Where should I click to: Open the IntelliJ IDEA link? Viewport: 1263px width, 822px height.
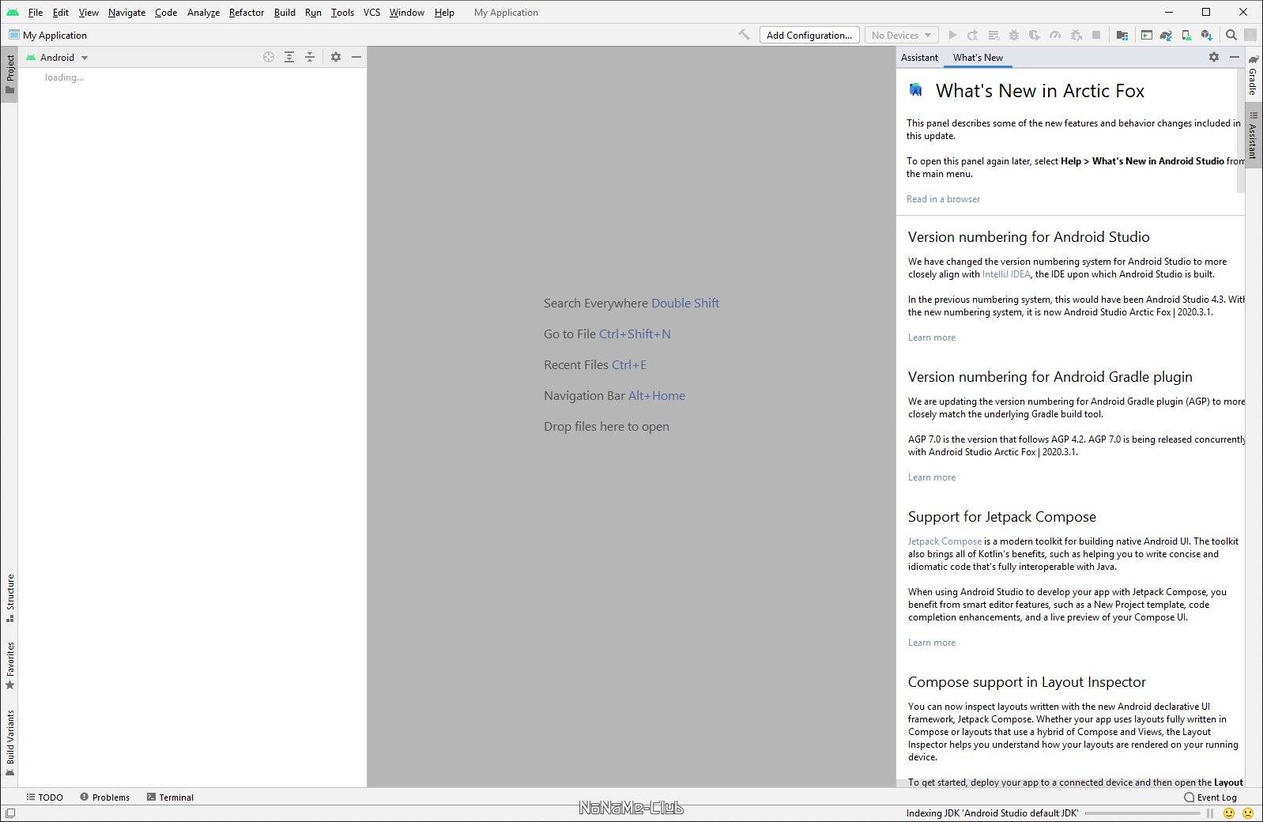coord(1006,274)
